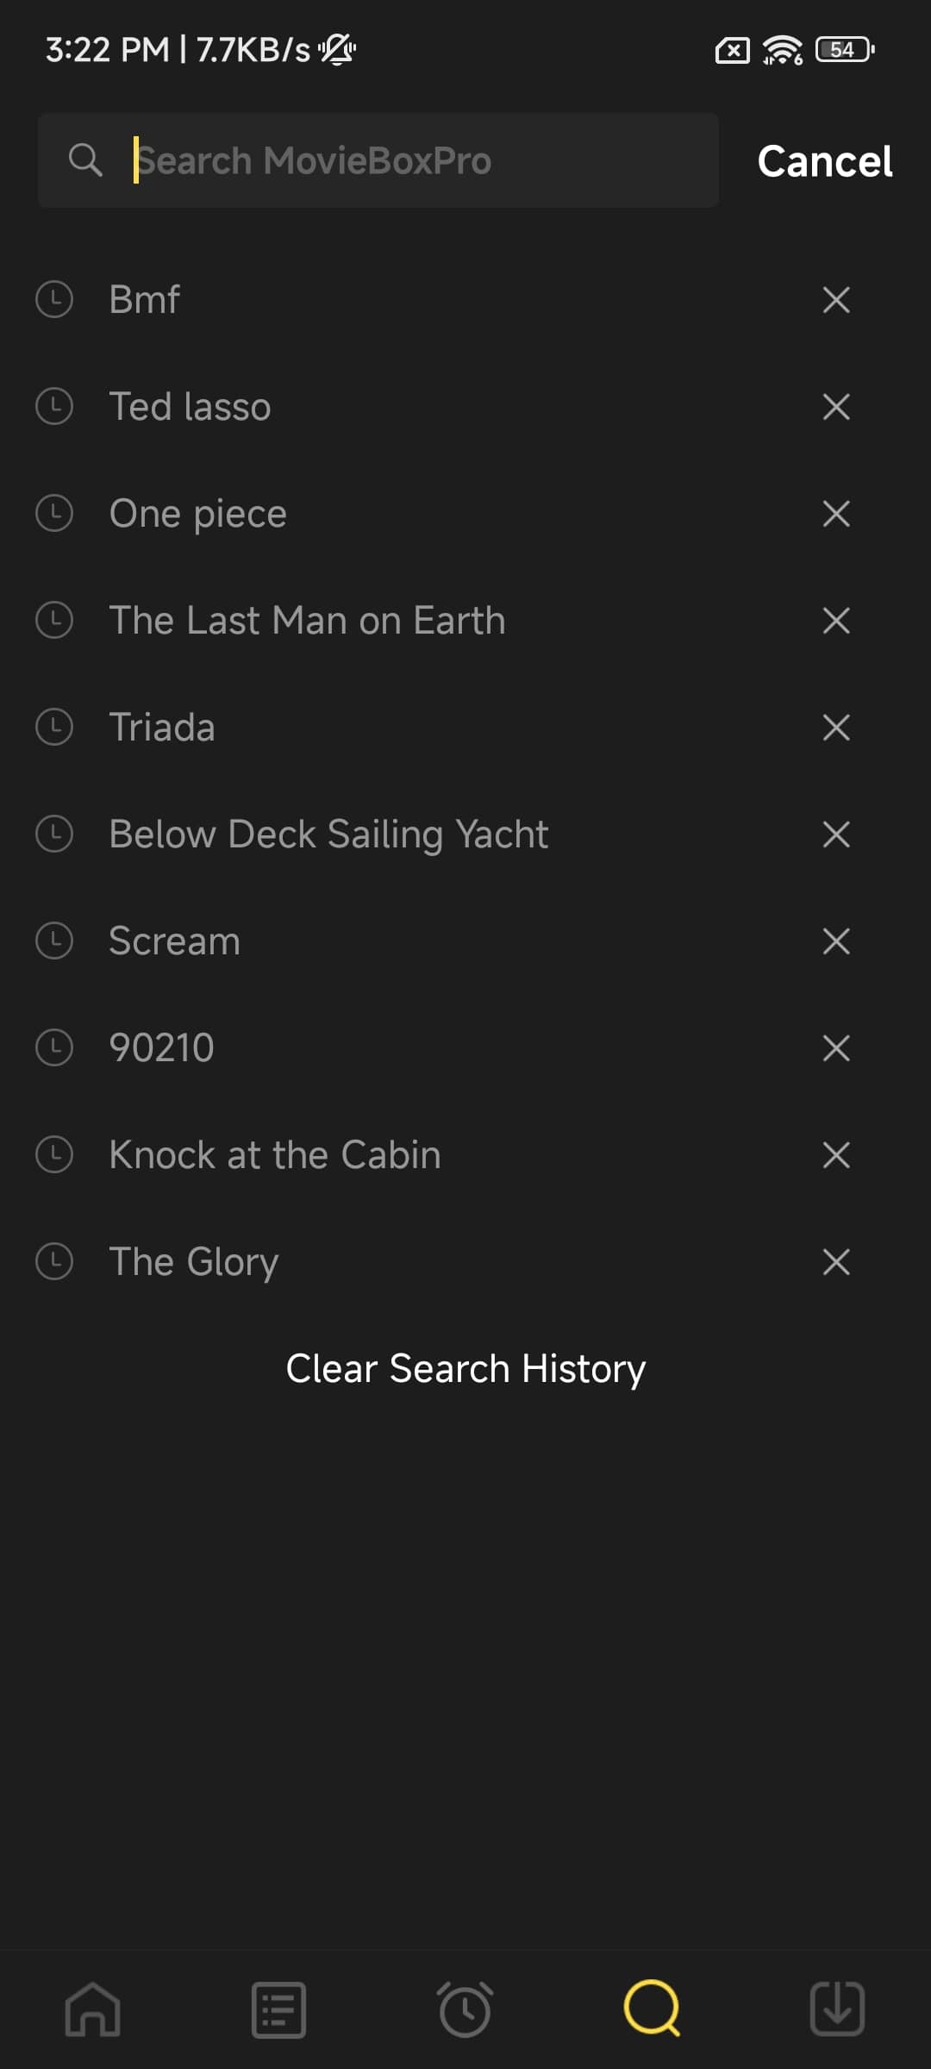Screen dimensions: 931x2069
Task: Open the list tab in bottom navigation
Action: (278, 2009)
